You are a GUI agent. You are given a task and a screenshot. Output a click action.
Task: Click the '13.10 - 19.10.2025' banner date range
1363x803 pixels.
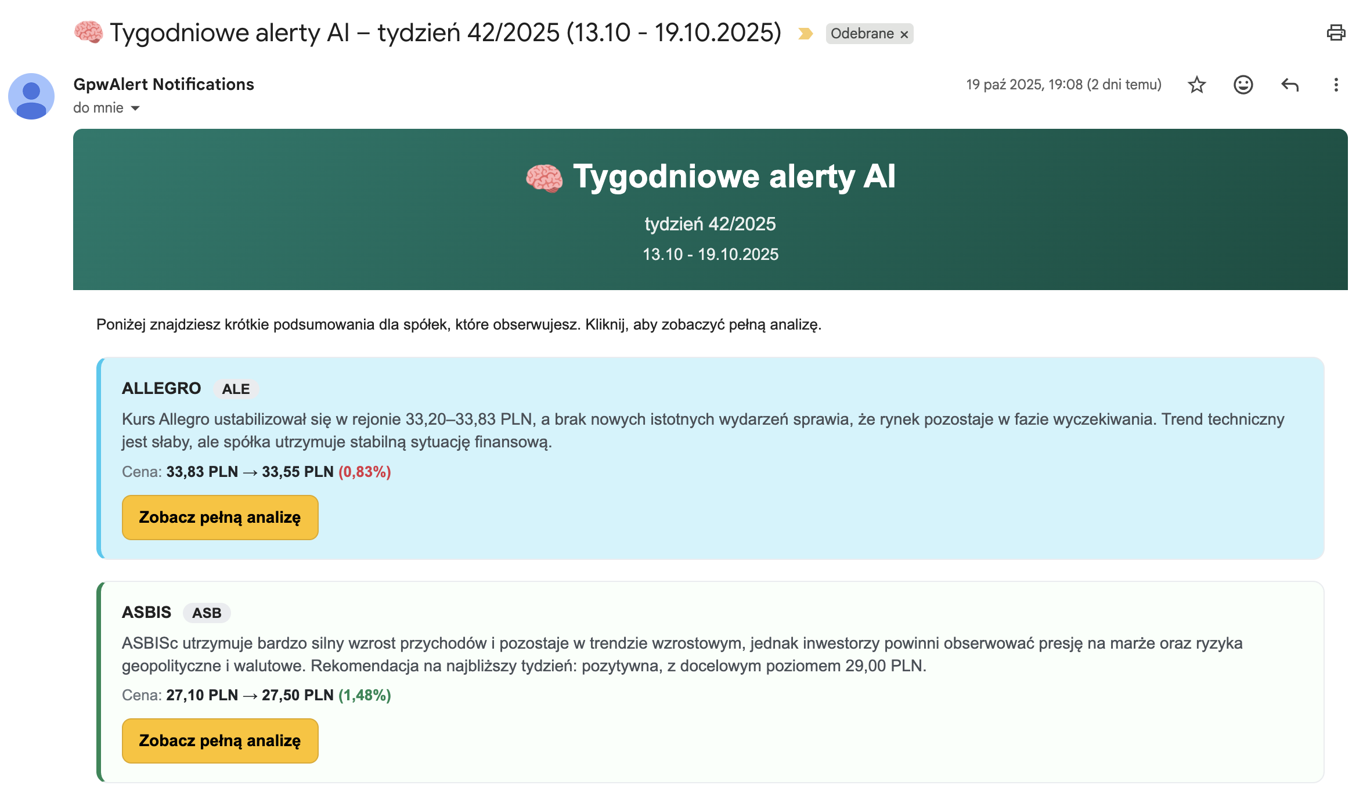click(711, 254)
